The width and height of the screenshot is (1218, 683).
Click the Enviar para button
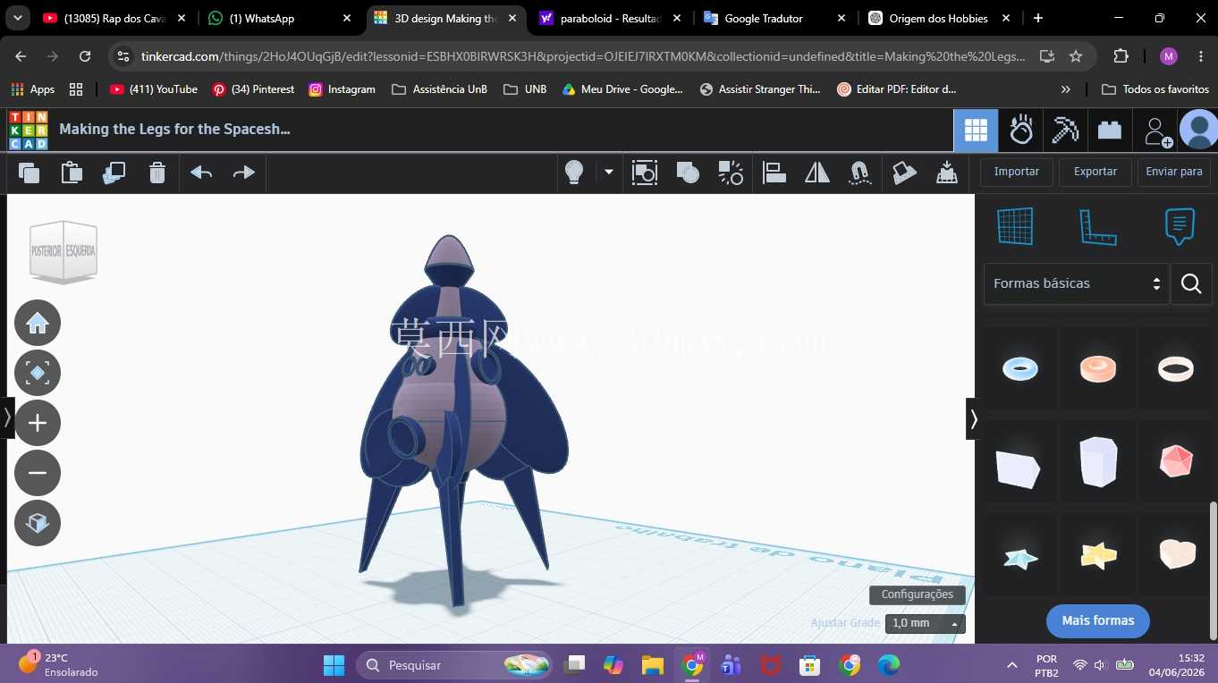click(x=1174, y=172)
